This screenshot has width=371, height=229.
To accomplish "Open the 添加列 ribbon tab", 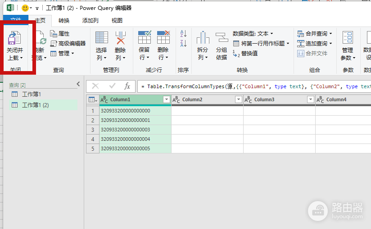I will click(90, 21).
